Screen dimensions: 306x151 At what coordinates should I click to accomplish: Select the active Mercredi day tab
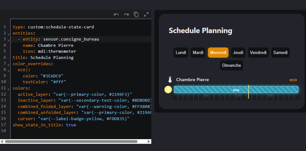point(218,53)
